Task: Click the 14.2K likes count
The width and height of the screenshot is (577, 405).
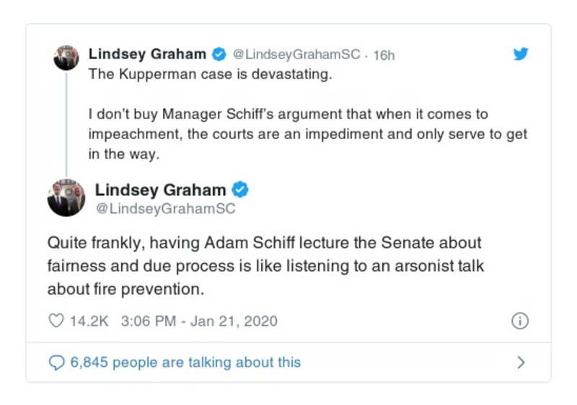Action: pyautogui.click(x=89, y=321)
